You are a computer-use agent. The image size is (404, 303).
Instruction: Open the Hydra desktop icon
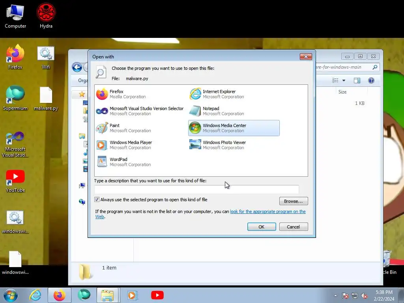pyautogui.click(x=46, y=16)
